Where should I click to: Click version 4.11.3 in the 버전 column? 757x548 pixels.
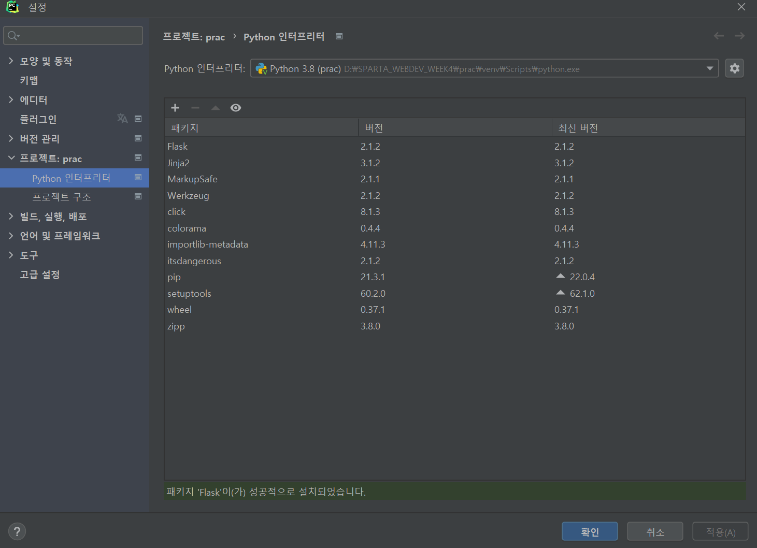[x=373, y=244]
